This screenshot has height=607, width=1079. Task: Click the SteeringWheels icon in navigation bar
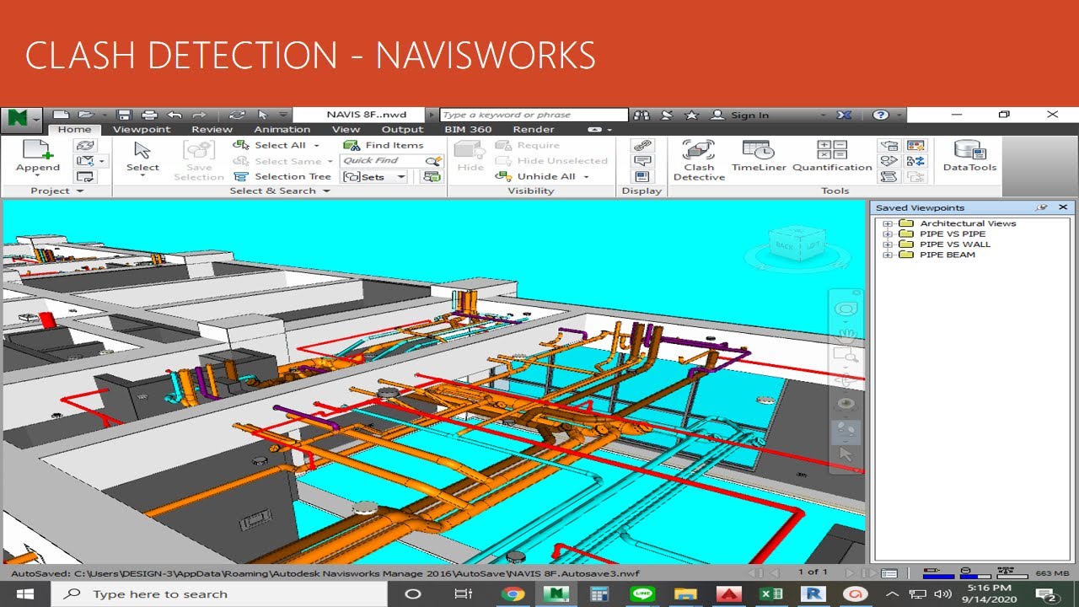tap(845, 309)
